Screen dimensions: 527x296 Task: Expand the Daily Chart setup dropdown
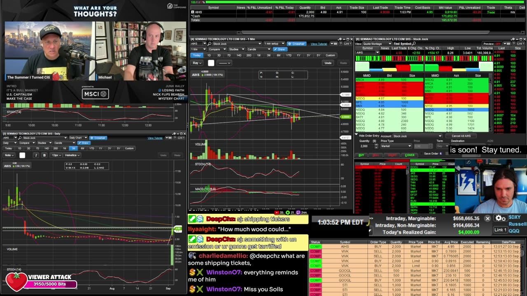(78, 138)
